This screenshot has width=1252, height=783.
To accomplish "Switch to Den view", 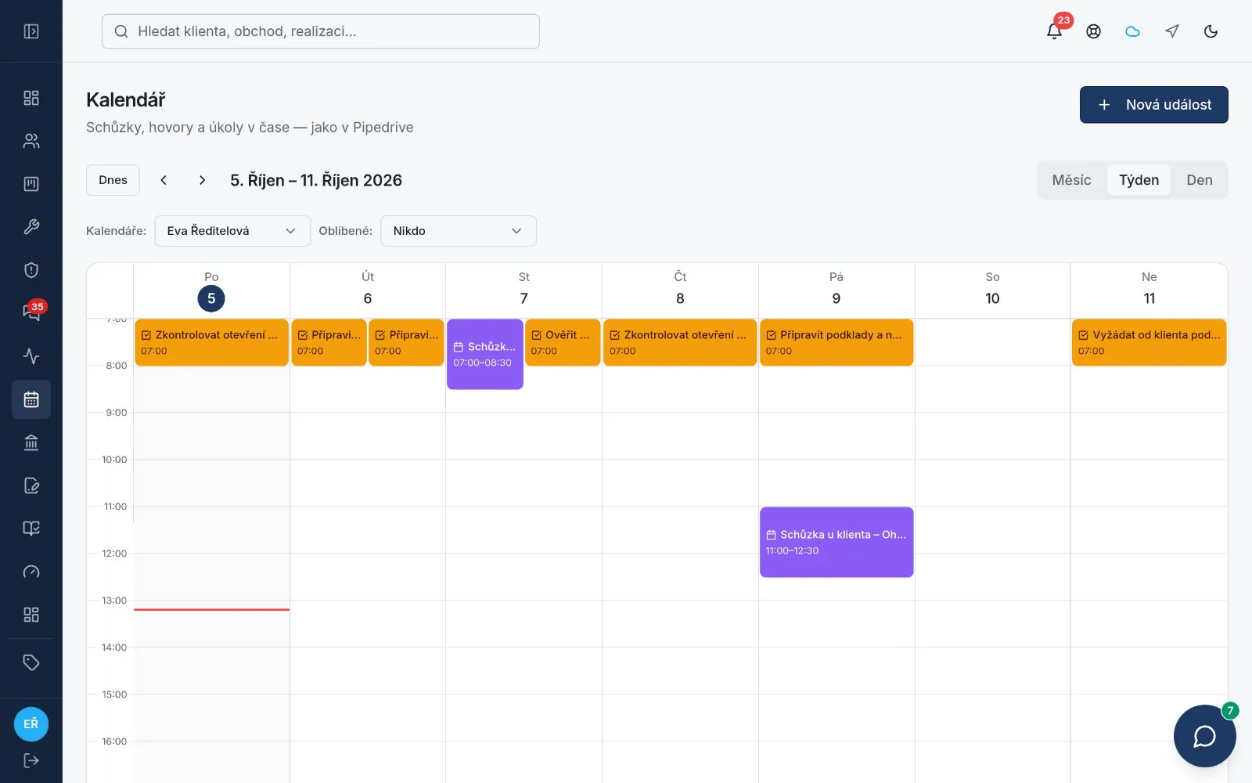I will pyautogui.click(x=1200, y=180).
